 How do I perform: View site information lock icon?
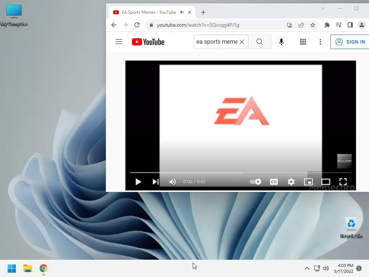[151, 25]
